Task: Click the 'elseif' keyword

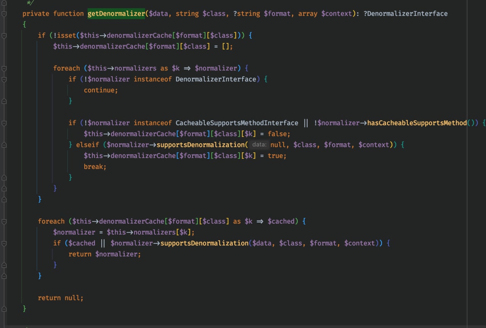Action: (x=88, y=145)
